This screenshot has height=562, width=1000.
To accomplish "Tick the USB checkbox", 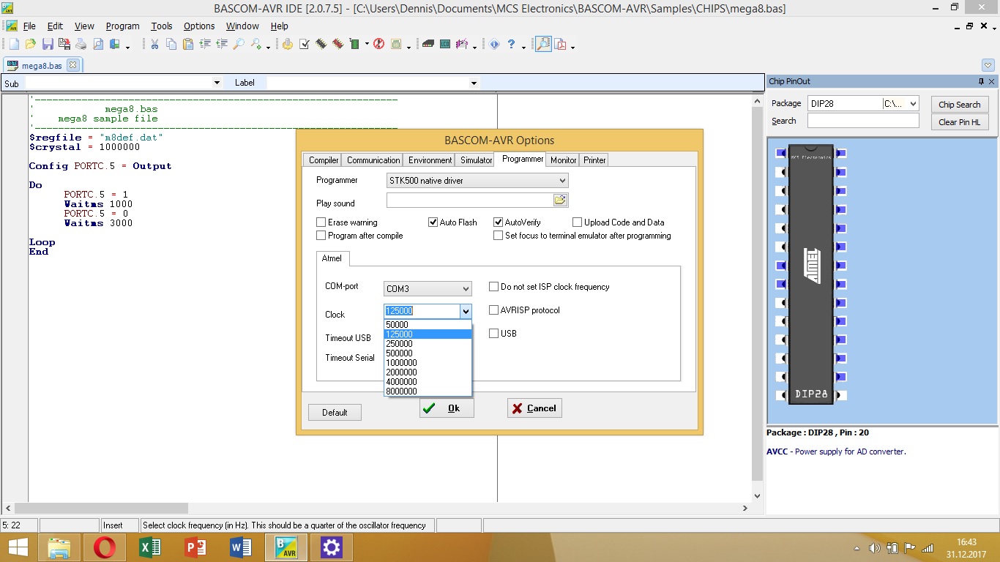I will coord(494,334).
